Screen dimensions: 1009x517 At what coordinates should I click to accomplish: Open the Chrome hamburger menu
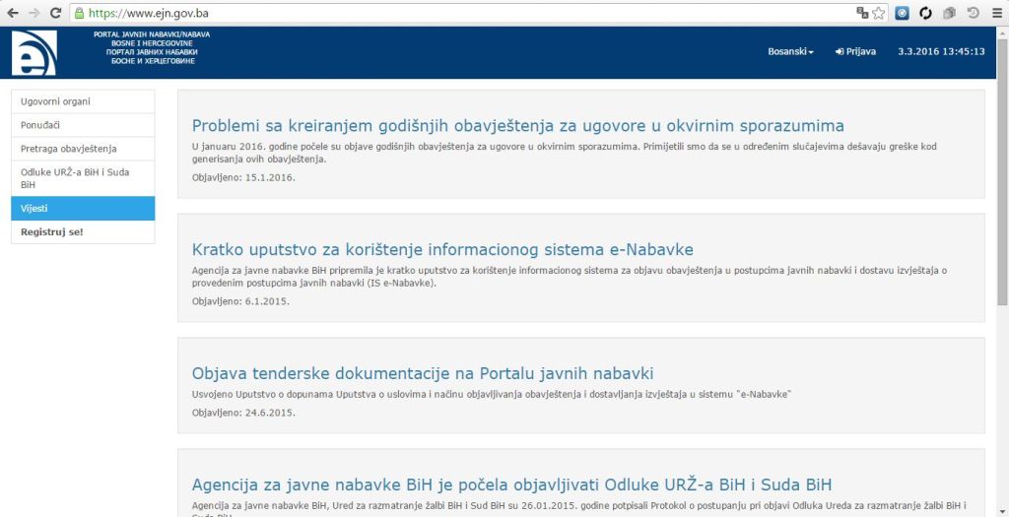995,14
